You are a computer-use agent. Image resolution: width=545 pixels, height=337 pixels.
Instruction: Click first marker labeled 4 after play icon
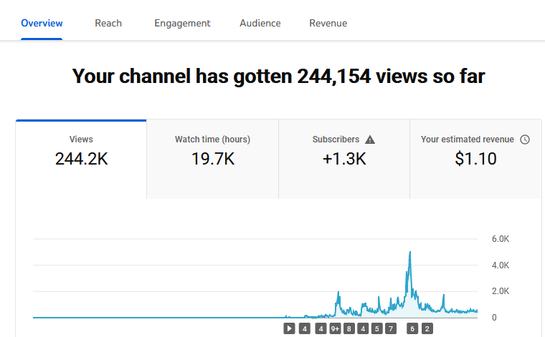[x=305, y=328]
